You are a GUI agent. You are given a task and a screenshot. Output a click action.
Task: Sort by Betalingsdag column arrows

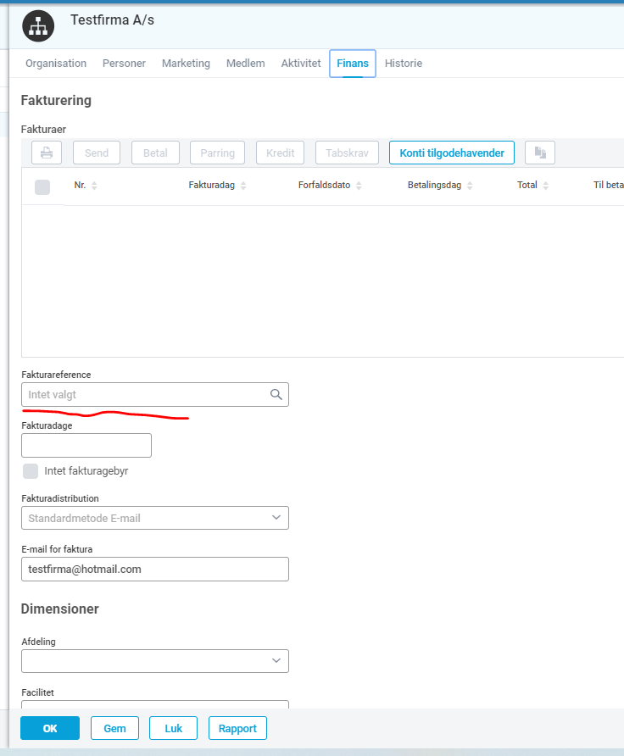pyautogui.click(x=471, y=186)
